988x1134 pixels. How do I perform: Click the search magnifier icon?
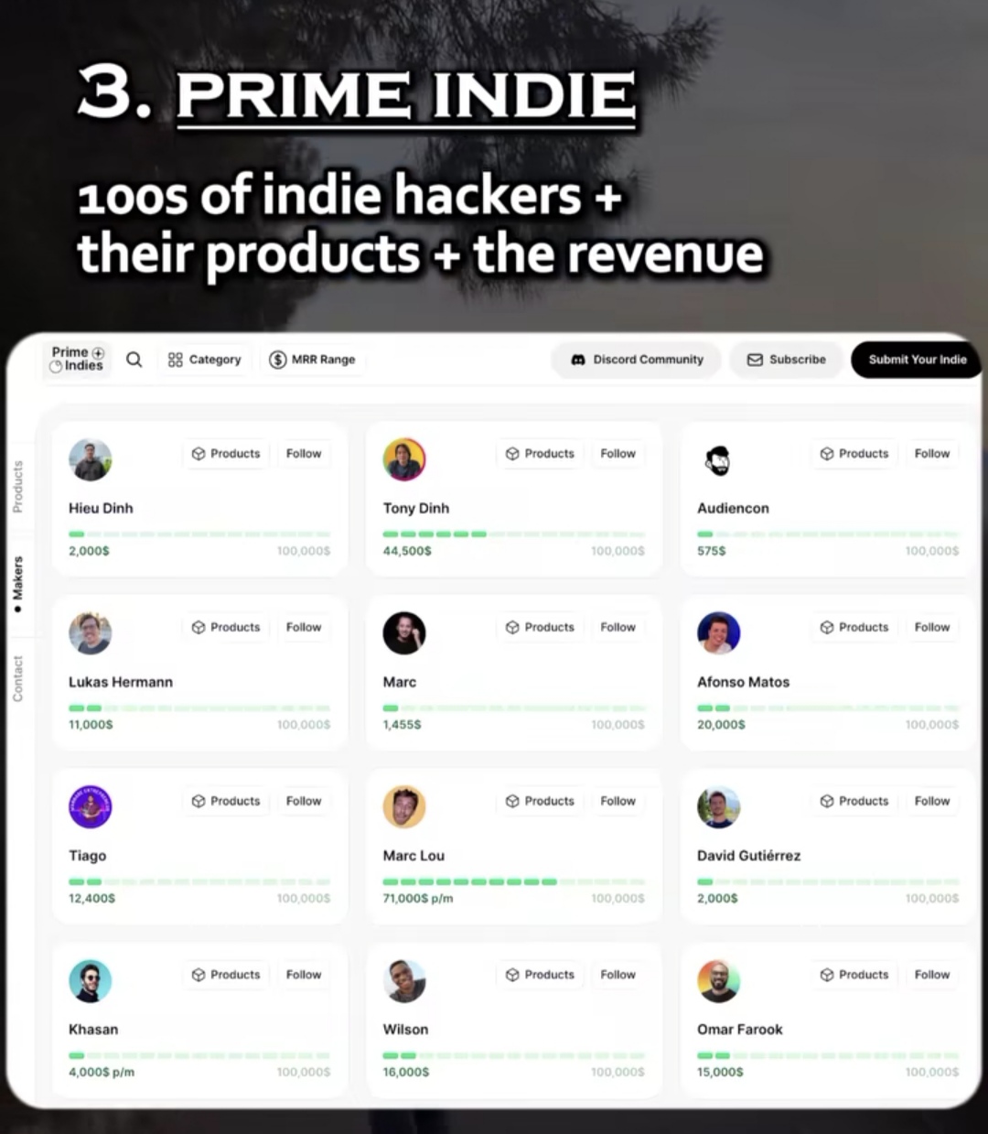134,360
